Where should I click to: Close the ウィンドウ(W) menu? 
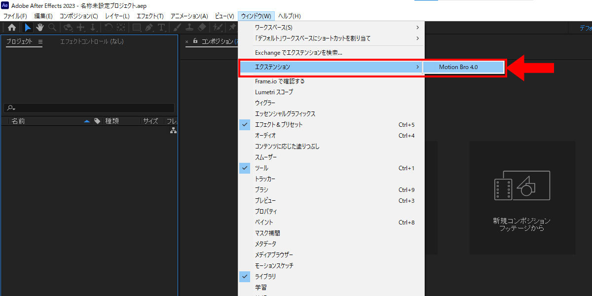tap(256, 16)
